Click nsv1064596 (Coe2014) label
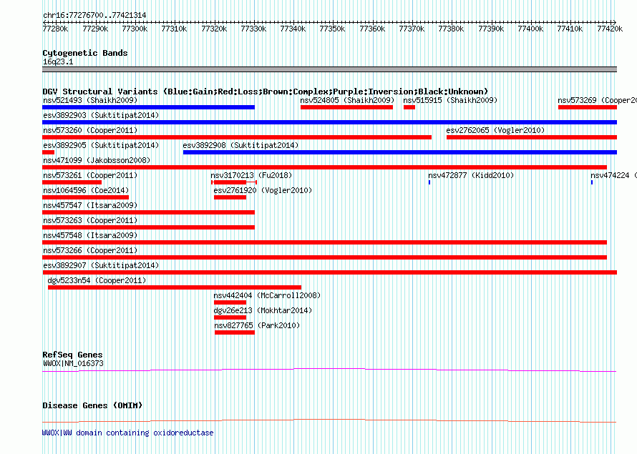Image resolution: width=637 pixels, height=454 pixels. 86,190
